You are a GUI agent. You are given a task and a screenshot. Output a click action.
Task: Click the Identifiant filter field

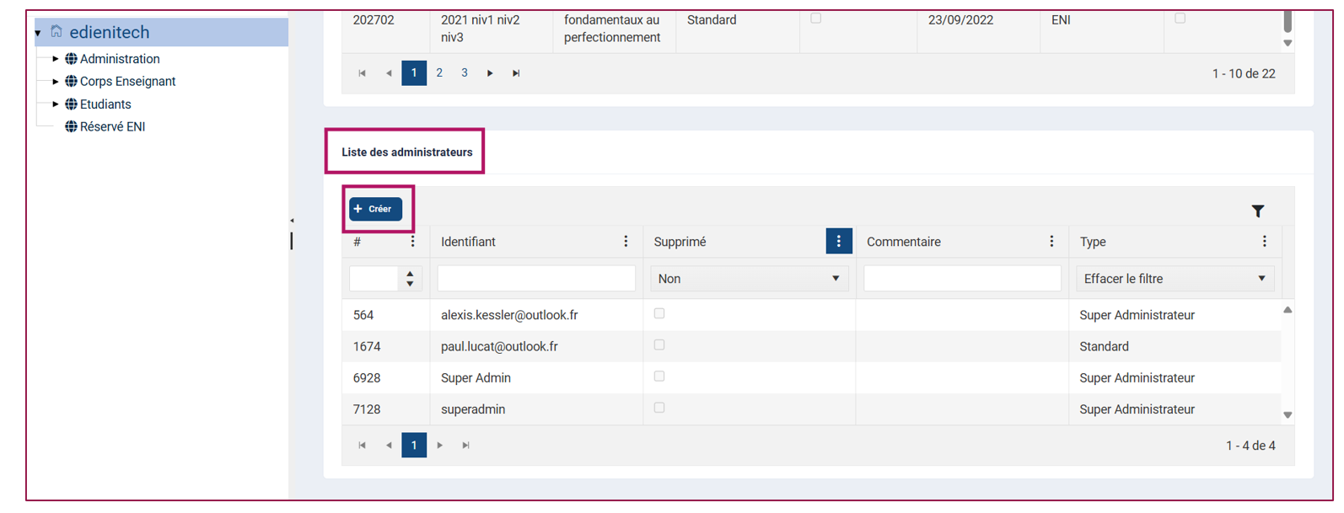click(x=536, y=279)
